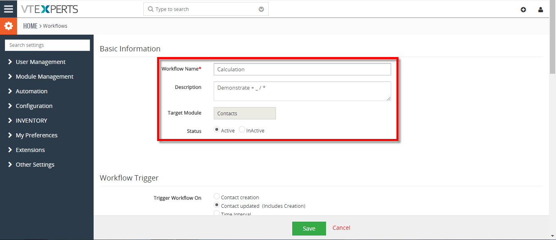This screenshot has width=556, height=240.
Task: Click the green Save button
Action: 309,229
